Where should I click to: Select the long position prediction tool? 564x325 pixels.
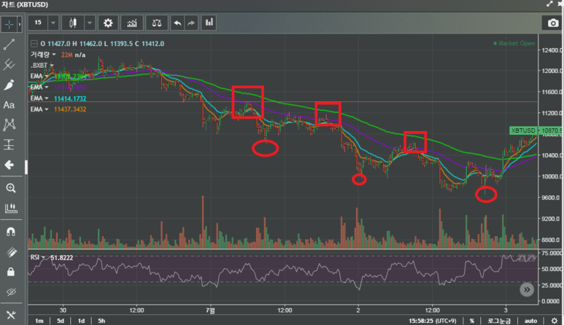9,145
